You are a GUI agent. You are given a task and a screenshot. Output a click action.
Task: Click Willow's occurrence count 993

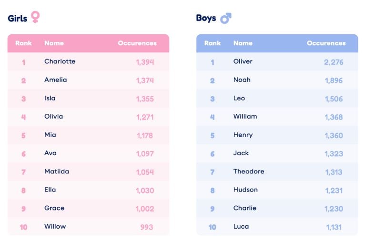[x=146, y=227]
